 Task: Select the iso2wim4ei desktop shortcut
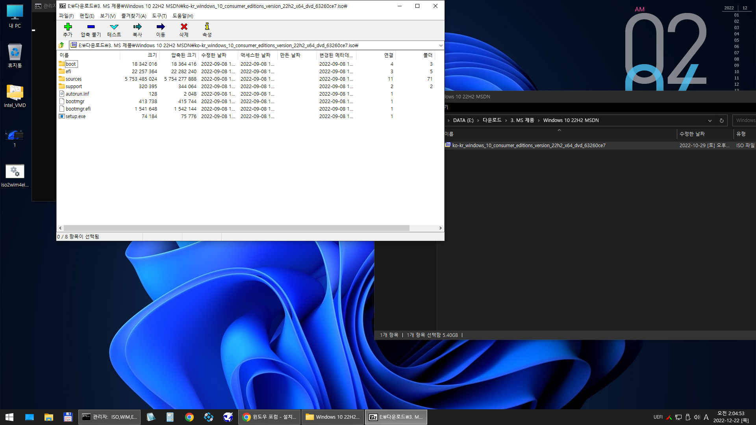pyautogui.click(x=15, y=175)
